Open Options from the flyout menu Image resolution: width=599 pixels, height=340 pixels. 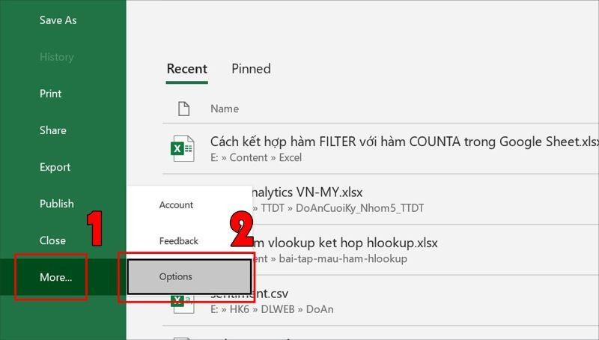tap(189, 276)
